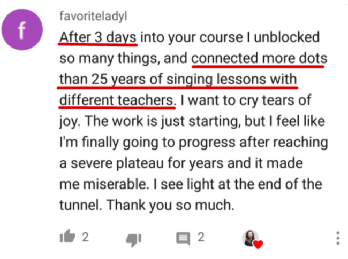348x259 pixels.
Task: Click the underlined 'different teachers.' text
Action: coord(118,100)
